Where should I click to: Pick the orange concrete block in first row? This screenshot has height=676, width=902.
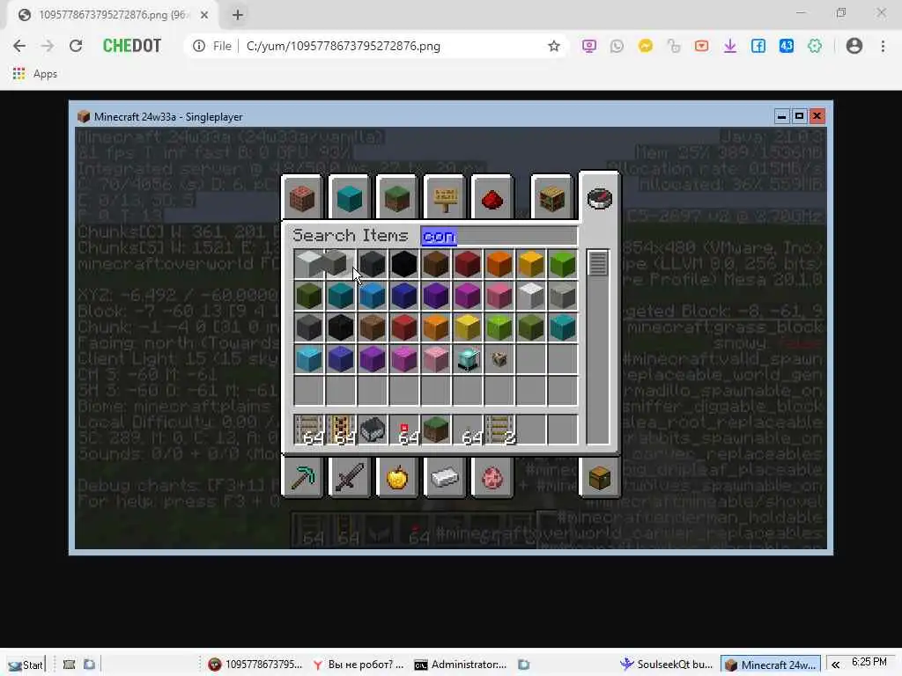(499, 264)
